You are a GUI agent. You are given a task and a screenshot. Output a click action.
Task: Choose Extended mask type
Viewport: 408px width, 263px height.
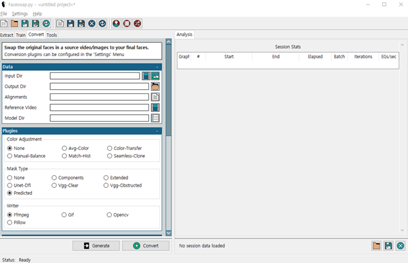coord(116,178)
